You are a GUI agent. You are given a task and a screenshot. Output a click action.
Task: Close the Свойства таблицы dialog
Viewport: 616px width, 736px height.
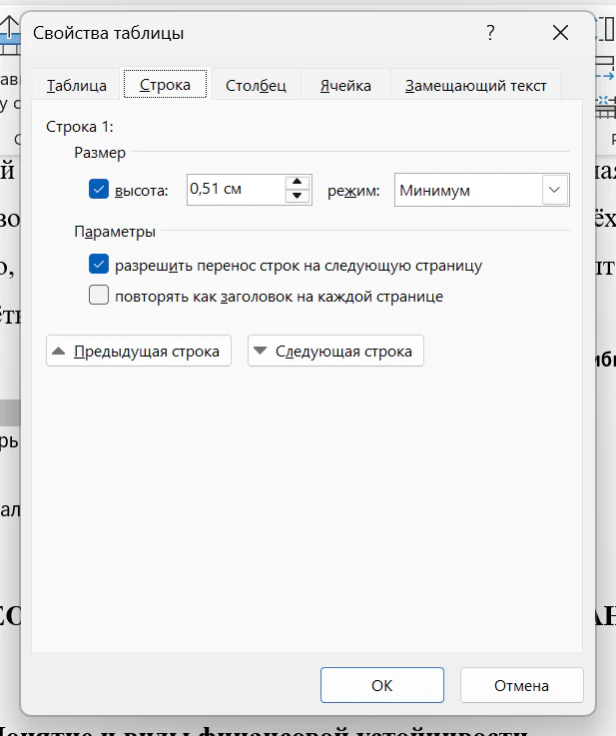(560, 33)
